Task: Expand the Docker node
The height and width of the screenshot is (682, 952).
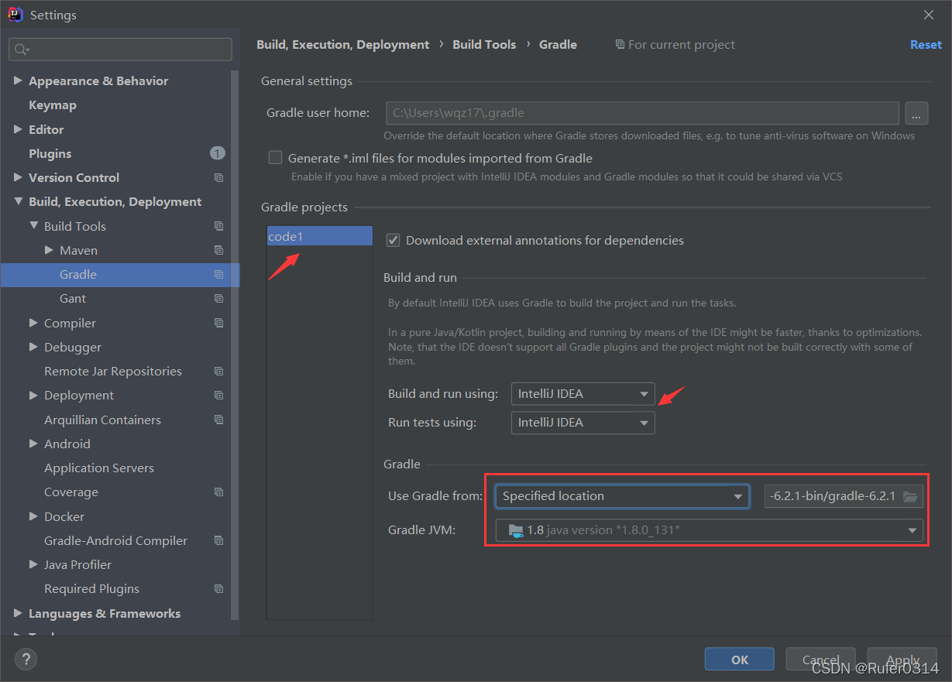Action: [33, 516]
